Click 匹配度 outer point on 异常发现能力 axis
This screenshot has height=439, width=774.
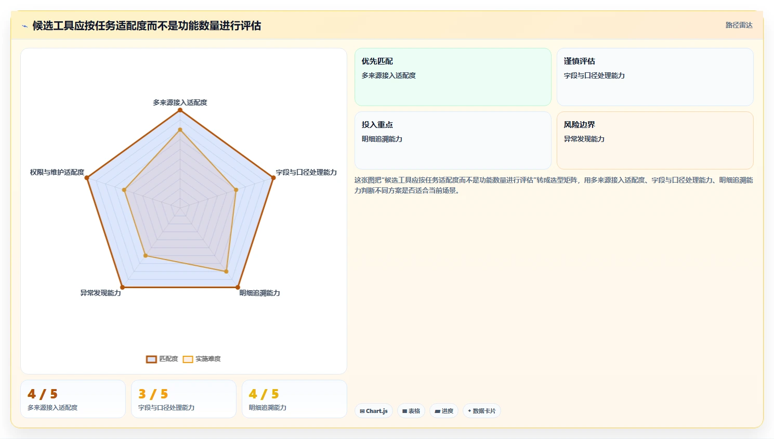point(123,287)
